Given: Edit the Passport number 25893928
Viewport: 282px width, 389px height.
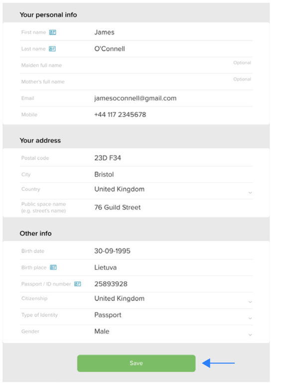Looking at the screenshot, I should click(137, 284).
